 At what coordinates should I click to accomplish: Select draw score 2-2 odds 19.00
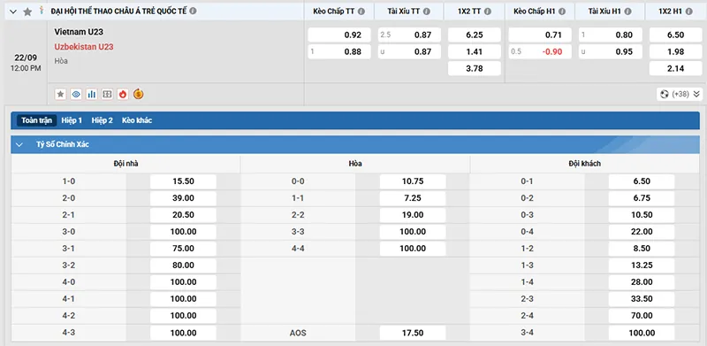click(413, 215)
